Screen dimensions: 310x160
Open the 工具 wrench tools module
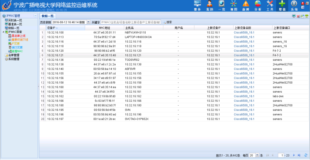pos(270,6)
